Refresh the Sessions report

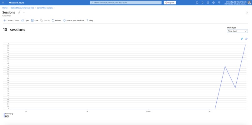56,20
